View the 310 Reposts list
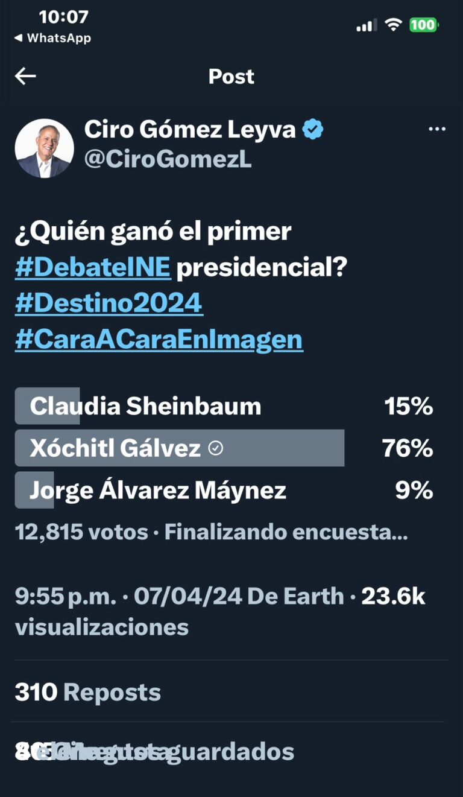The image size is (463, 797). 88,692
